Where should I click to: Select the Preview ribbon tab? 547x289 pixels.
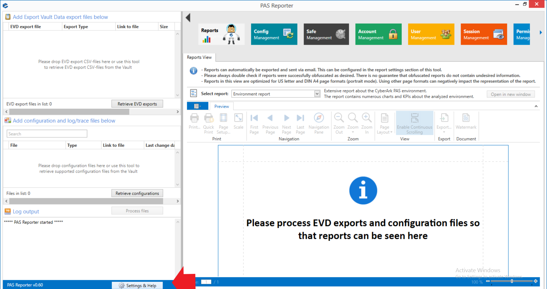coord(221,106)
